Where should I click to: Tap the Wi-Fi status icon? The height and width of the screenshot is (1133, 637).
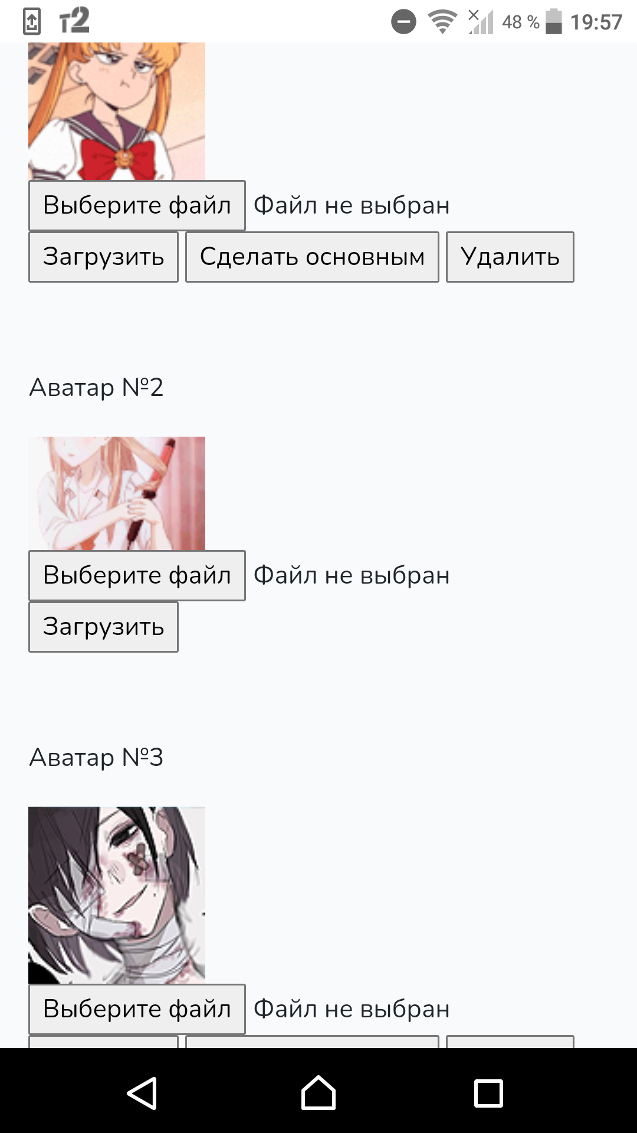(442, 22)
